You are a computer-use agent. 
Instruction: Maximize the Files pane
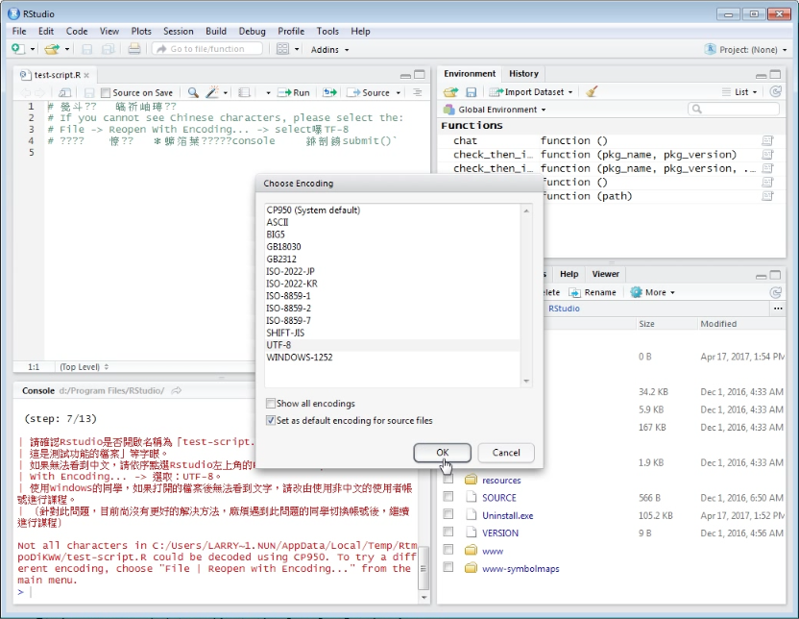(775, 275)
